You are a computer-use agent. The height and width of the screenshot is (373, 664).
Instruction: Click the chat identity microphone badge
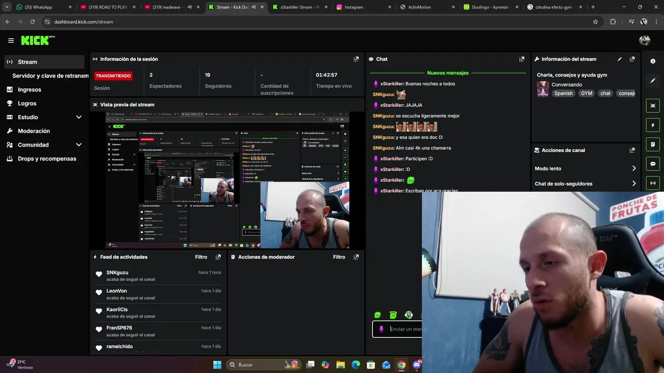coord(381,329)
